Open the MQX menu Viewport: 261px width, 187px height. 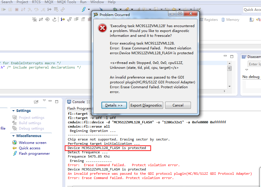click(x=49, y=2)
